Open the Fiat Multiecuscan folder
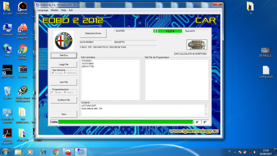The width and height of the screenshot is (277, 156). coord(23,116)
